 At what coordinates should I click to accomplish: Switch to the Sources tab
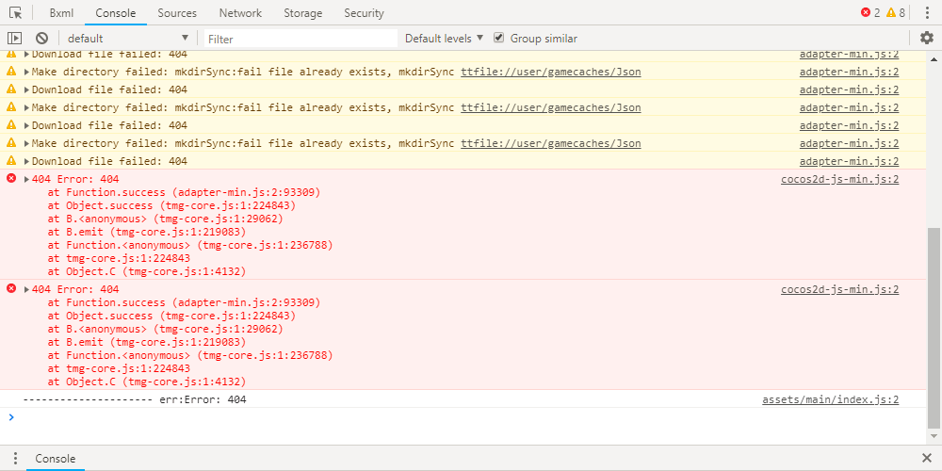(x=177, y=13)
